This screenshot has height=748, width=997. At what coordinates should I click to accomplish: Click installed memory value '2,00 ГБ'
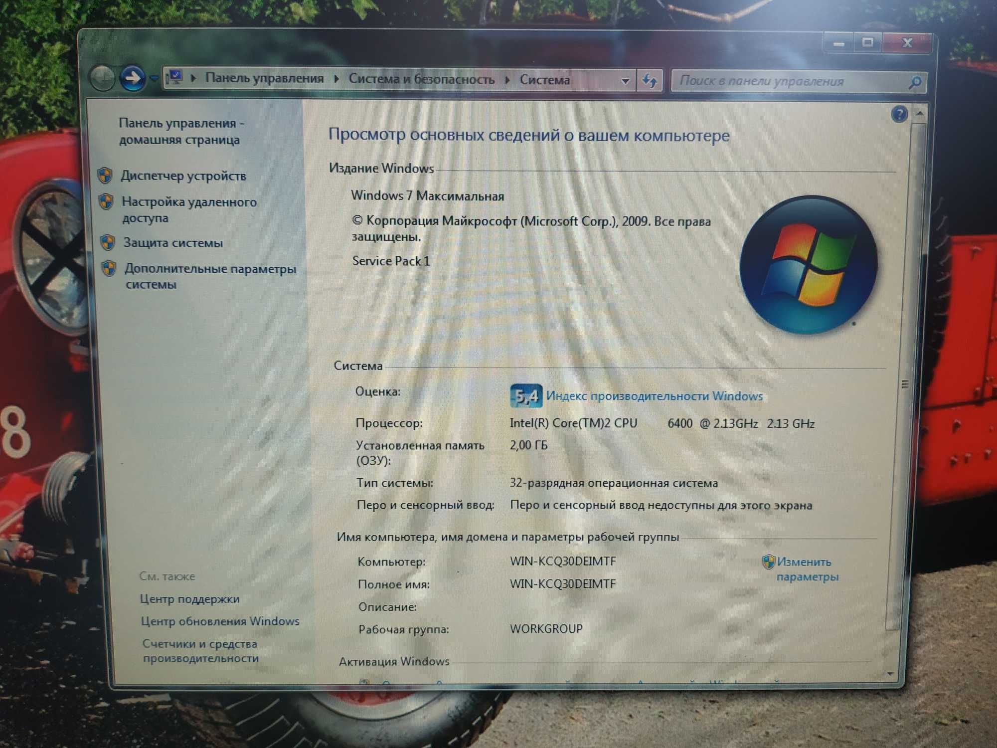click(528, 445)
